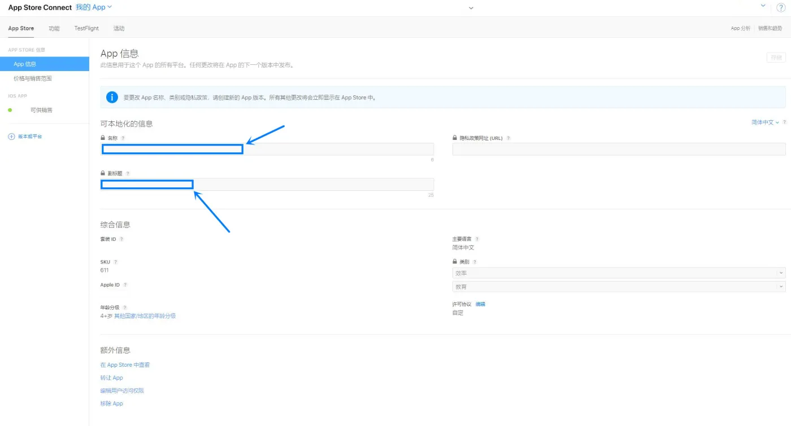Open the 销售和趋势 link
The width and height of the screenshot is (791, 426).
click(x=770, y=28)
